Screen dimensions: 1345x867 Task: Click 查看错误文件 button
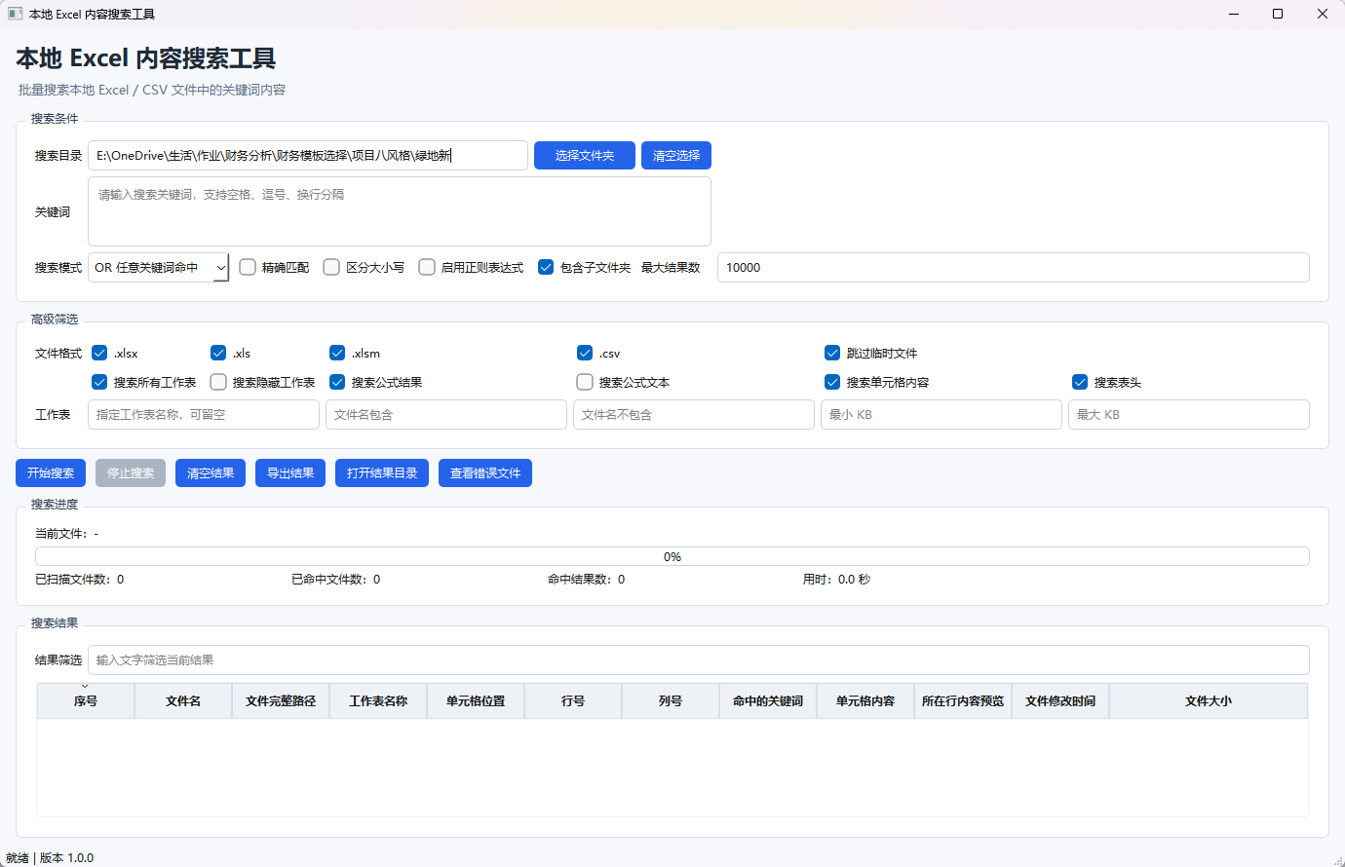point(485,473)
